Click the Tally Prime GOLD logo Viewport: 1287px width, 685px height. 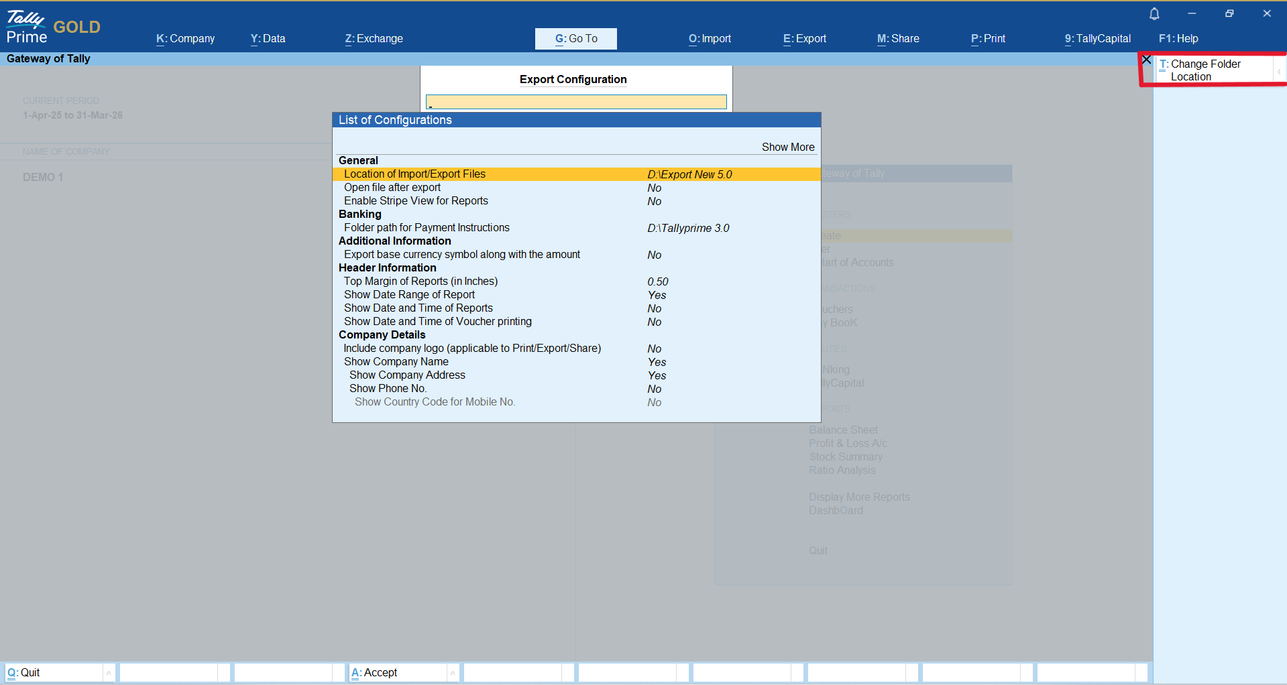tap(52, 27)
